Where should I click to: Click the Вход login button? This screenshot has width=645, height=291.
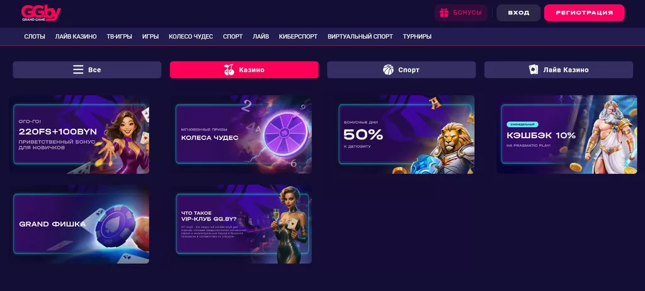point(518,13)
